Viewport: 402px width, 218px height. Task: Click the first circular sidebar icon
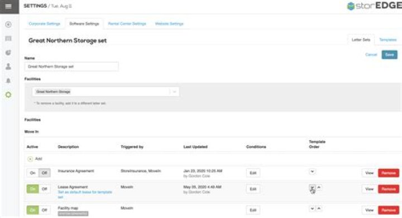click(x=8, y=24)
